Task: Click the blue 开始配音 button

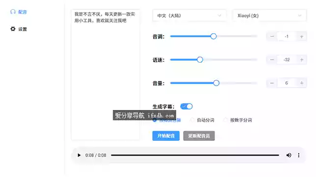Action: click(166, 136)
